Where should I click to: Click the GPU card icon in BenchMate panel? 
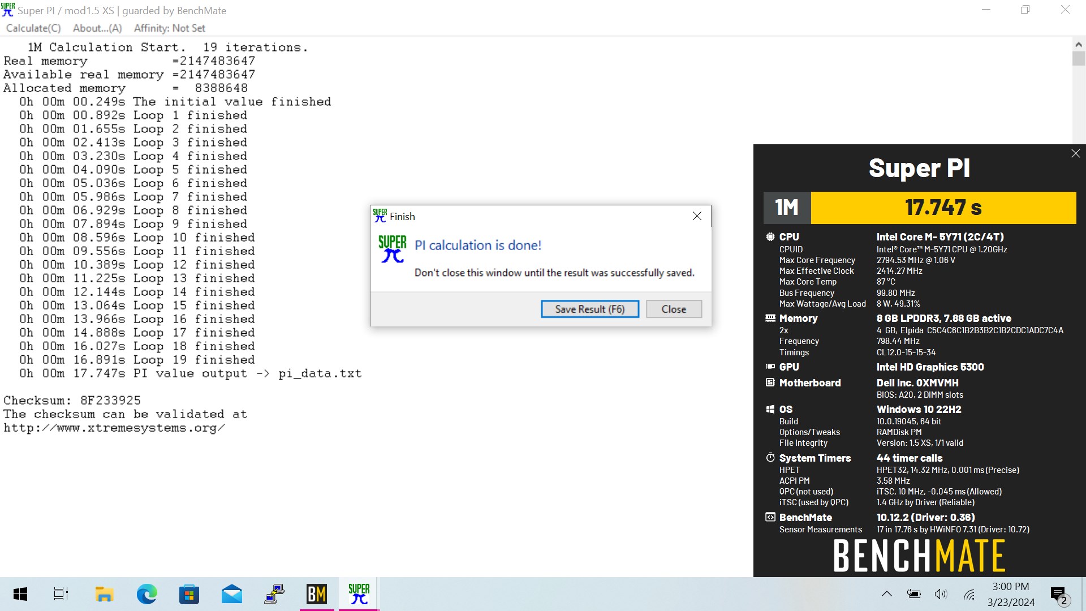point(770,367)
